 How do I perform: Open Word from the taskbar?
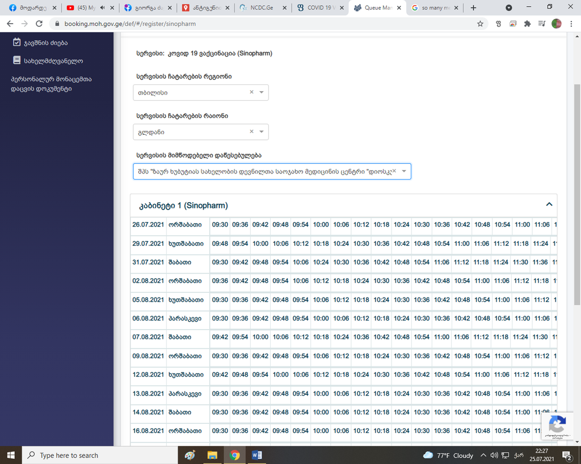tap(256, 455)
